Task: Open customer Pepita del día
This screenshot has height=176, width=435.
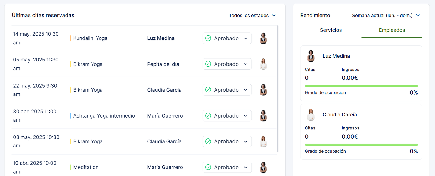Action: point(163,64)
